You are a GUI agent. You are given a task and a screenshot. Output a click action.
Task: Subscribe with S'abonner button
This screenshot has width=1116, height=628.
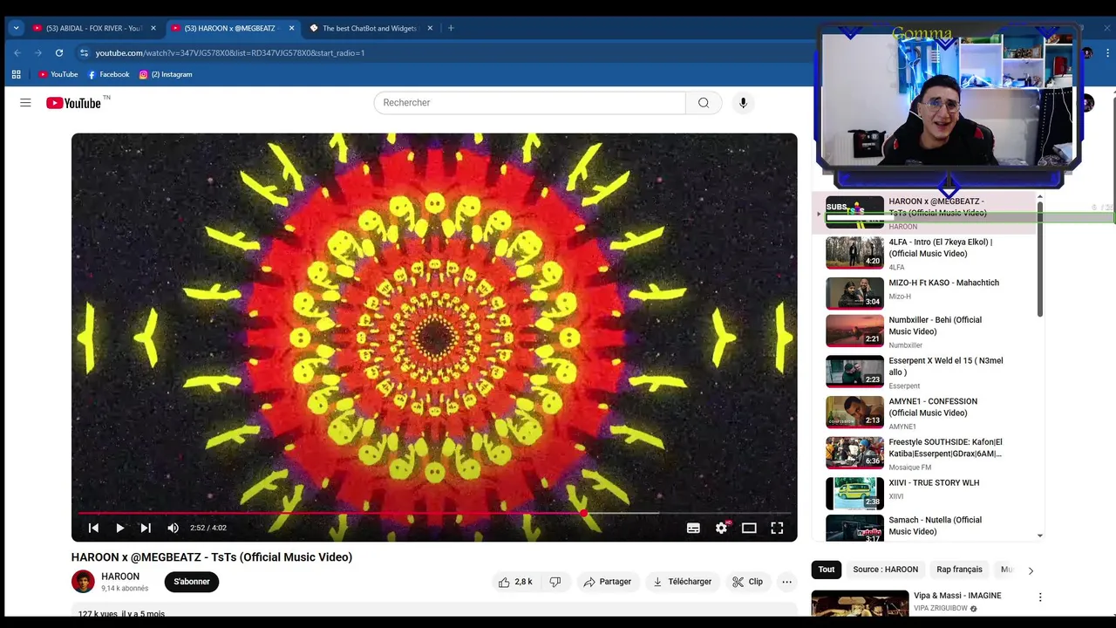click(192, 582)
